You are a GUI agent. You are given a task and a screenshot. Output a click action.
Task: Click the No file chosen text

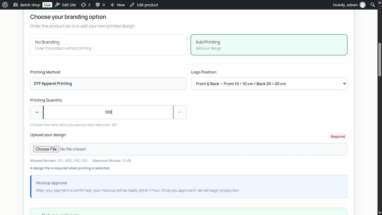click(73, 149)
